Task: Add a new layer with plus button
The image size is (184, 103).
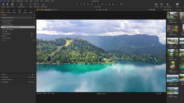Action: (57, 10)
